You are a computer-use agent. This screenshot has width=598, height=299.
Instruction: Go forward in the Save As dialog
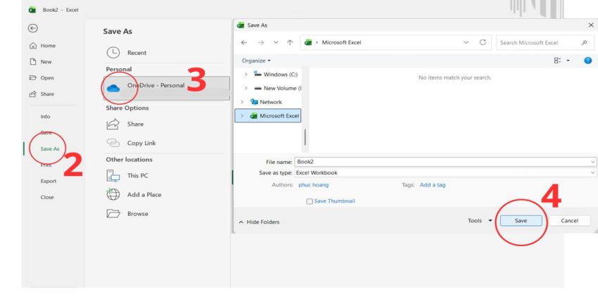tap(261, 43)
